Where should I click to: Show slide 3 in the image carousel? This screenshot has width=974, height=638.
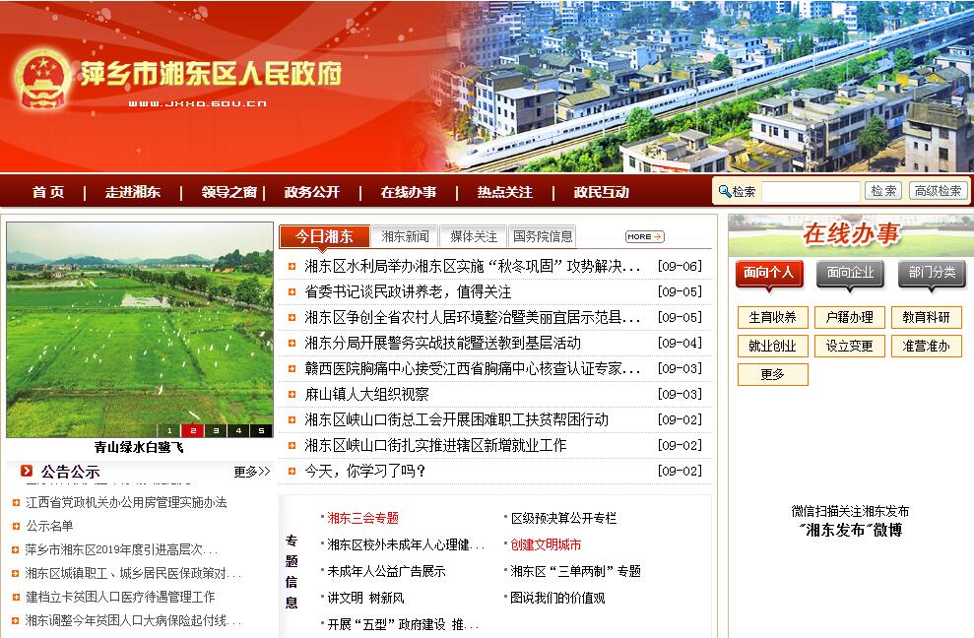[x=216, y=430]
